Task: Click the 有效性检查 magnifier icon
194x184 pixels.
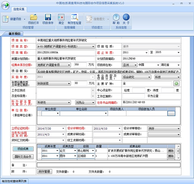Action: [x=74, y=17]
